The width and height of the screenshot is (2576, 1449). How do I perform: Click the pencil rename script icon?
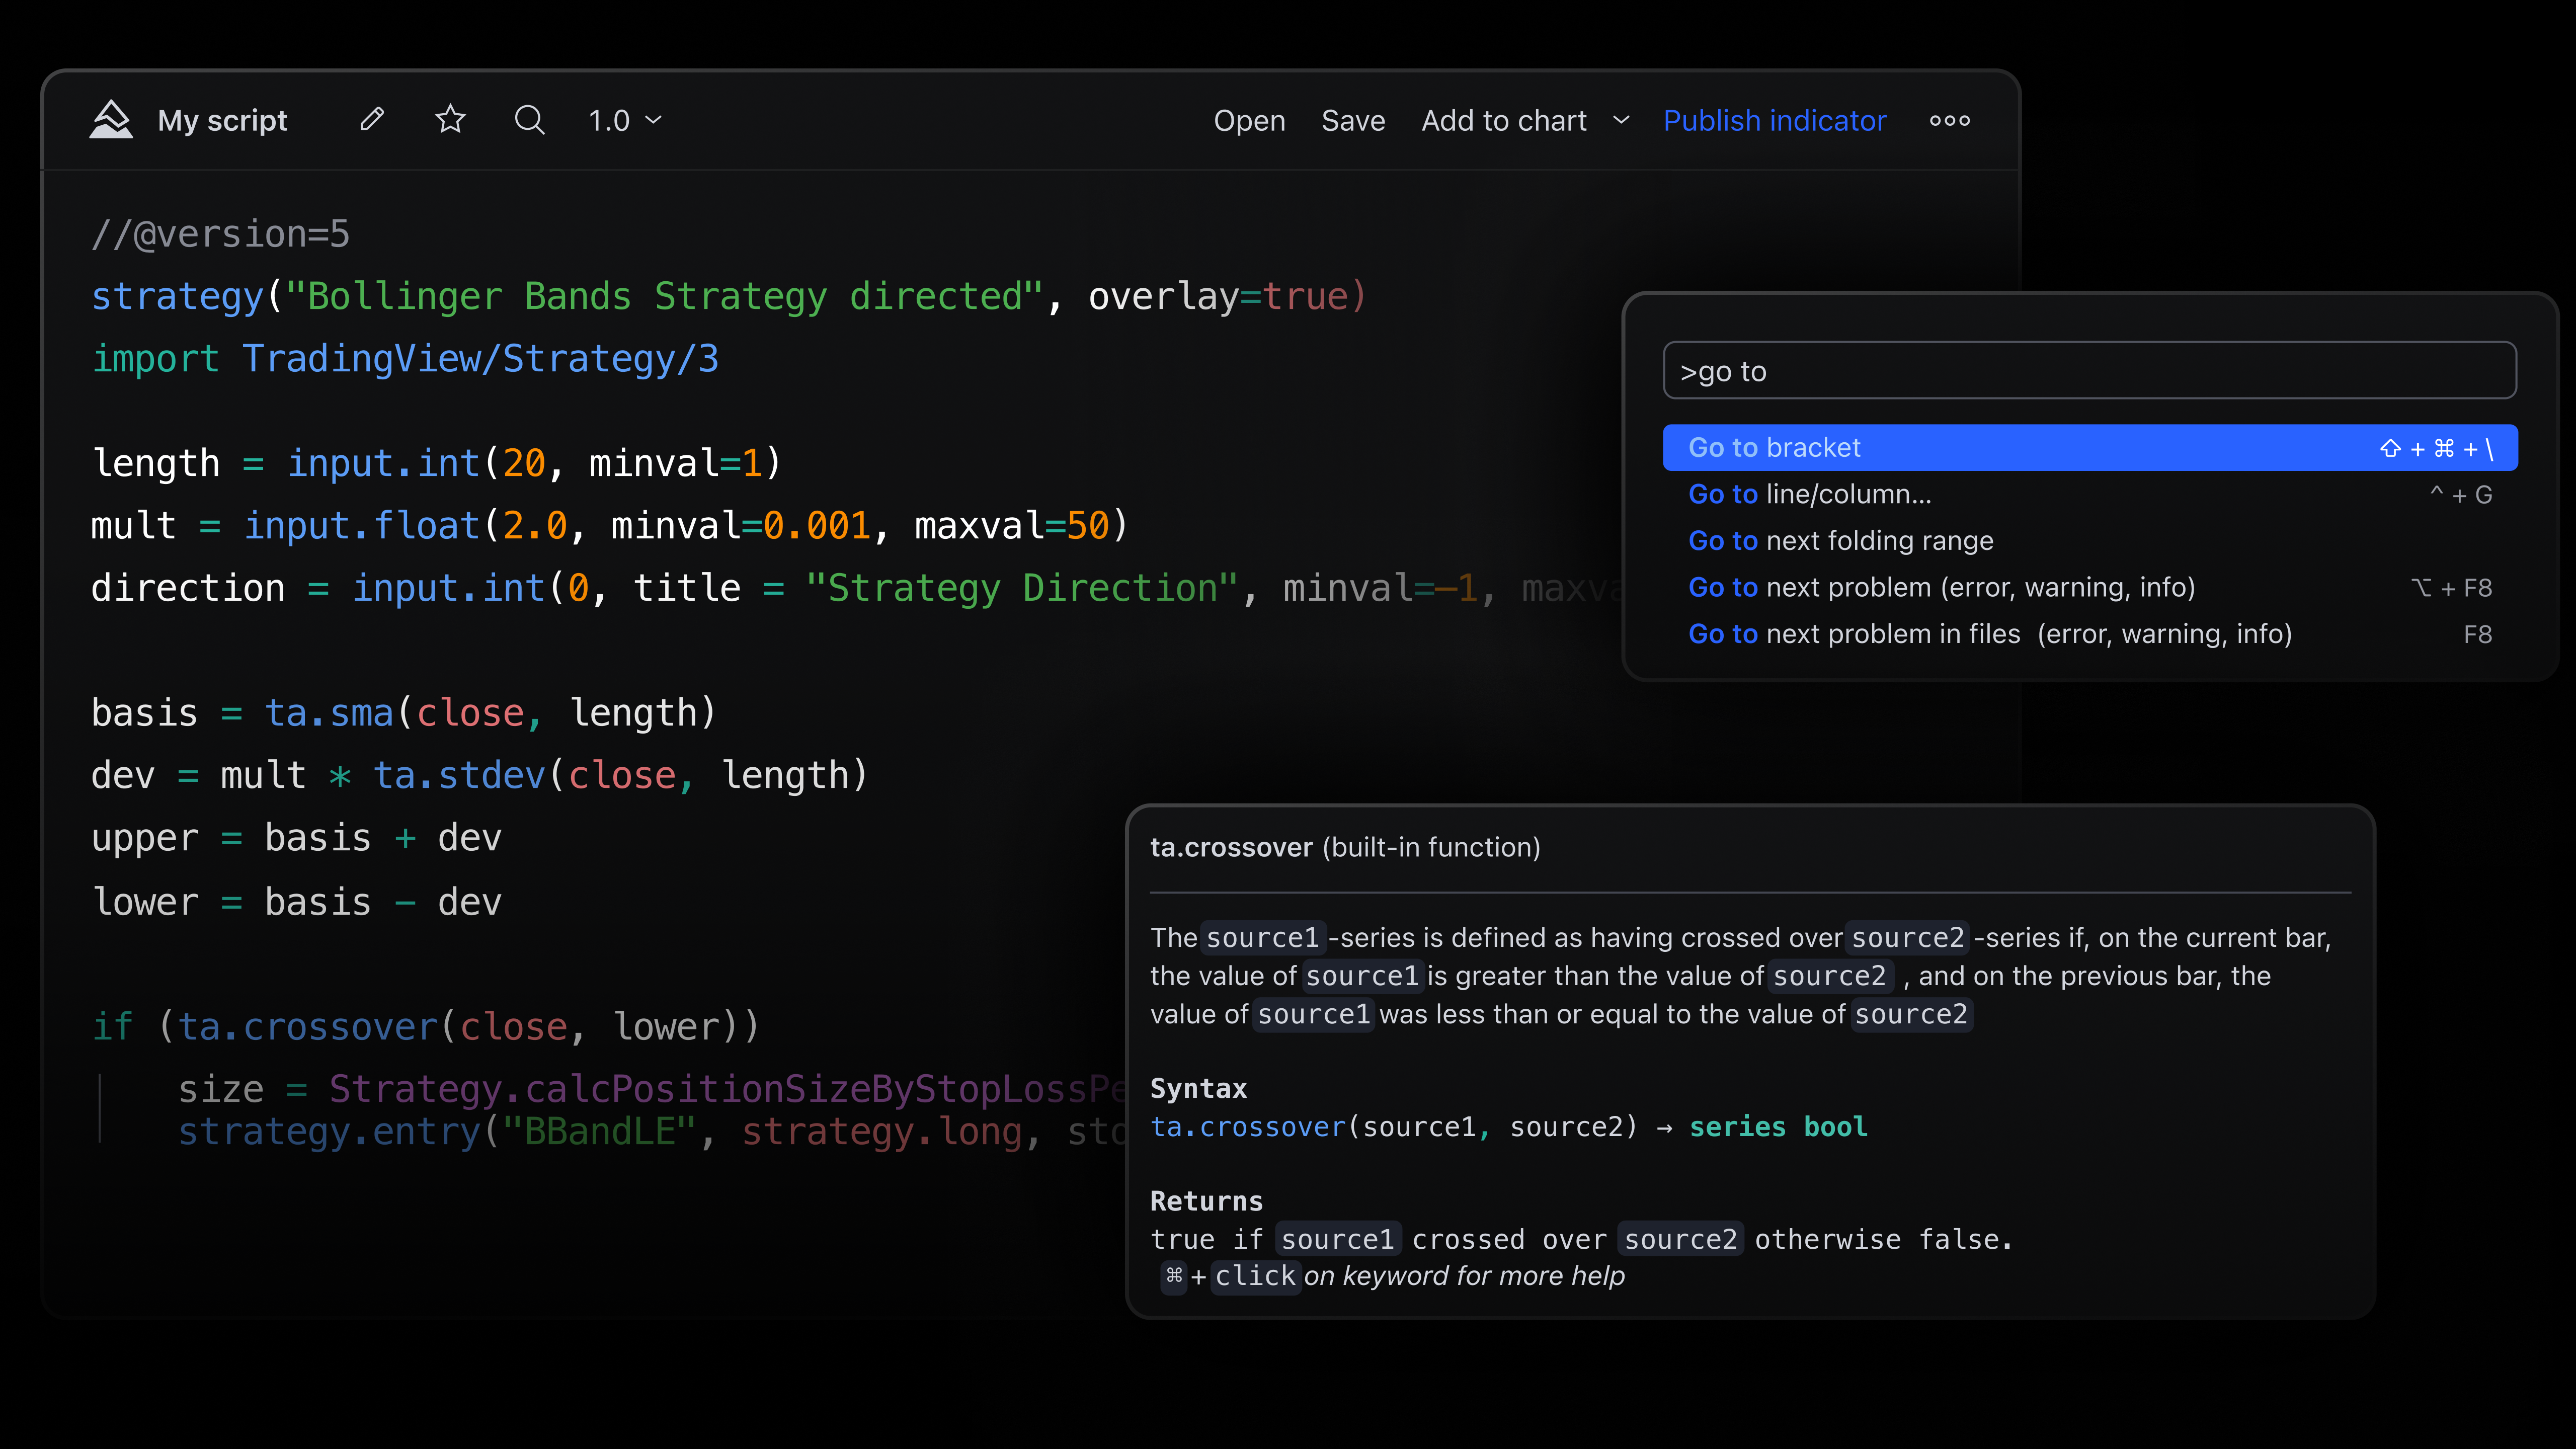(372, 120)
